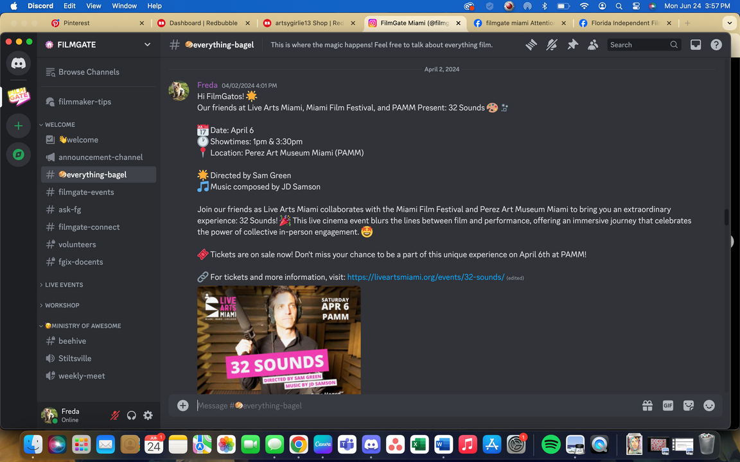
Task: Open the Explore Discoverable Servers compass icon
Action: click(x=18, y=155)
